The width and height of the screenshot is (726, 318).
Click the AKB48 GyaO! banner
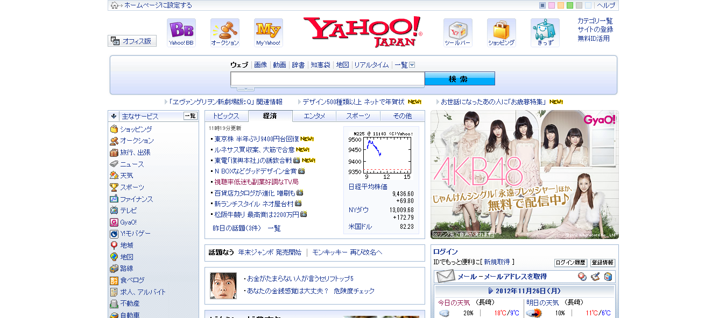525,175
